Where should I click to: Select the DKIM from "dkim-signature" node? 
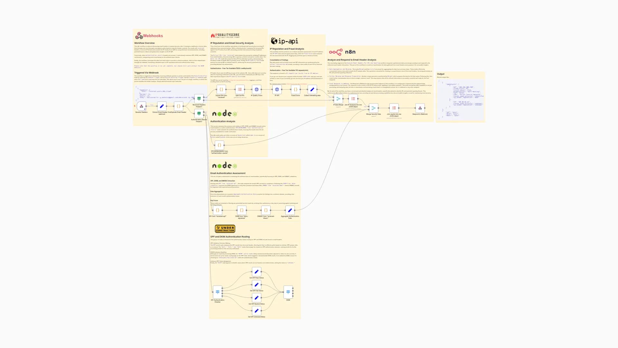click(242, 210)
